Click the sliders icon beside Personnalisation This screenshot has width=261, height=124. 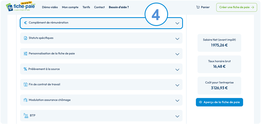coord(25,54)
